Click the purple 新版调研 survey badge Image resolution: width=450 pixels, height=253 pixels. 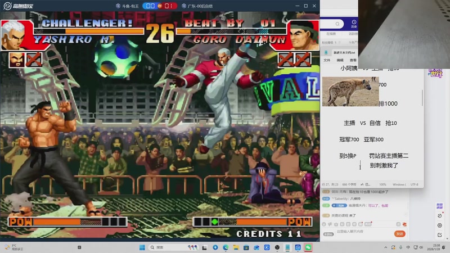tap(440, 206)
